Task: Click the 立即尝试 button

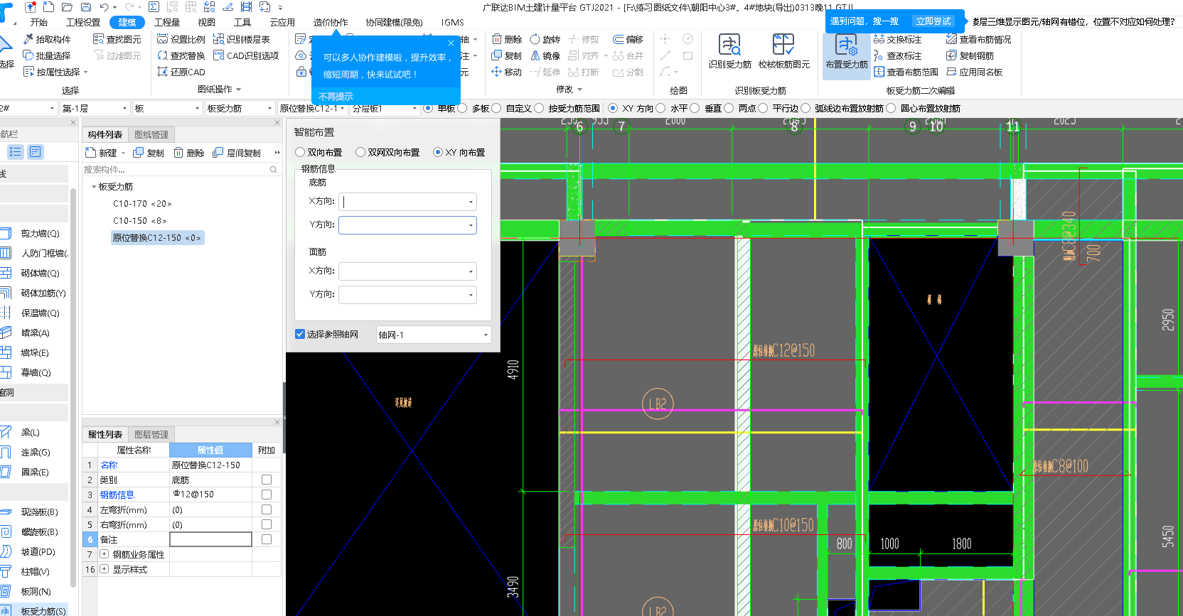Action: pyautogui.click(x=933, y=21)
